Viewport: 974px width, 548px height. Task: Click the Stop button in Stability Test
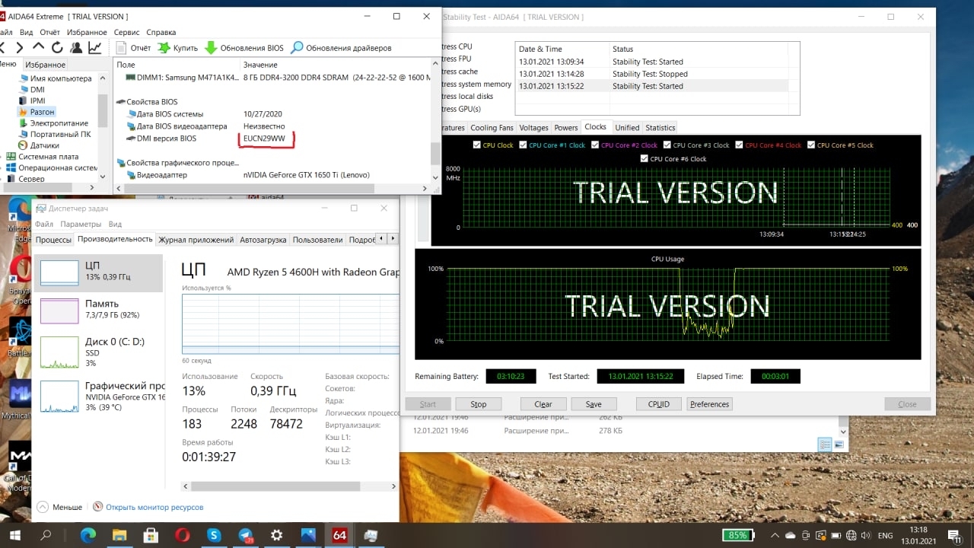click(478, 404)
